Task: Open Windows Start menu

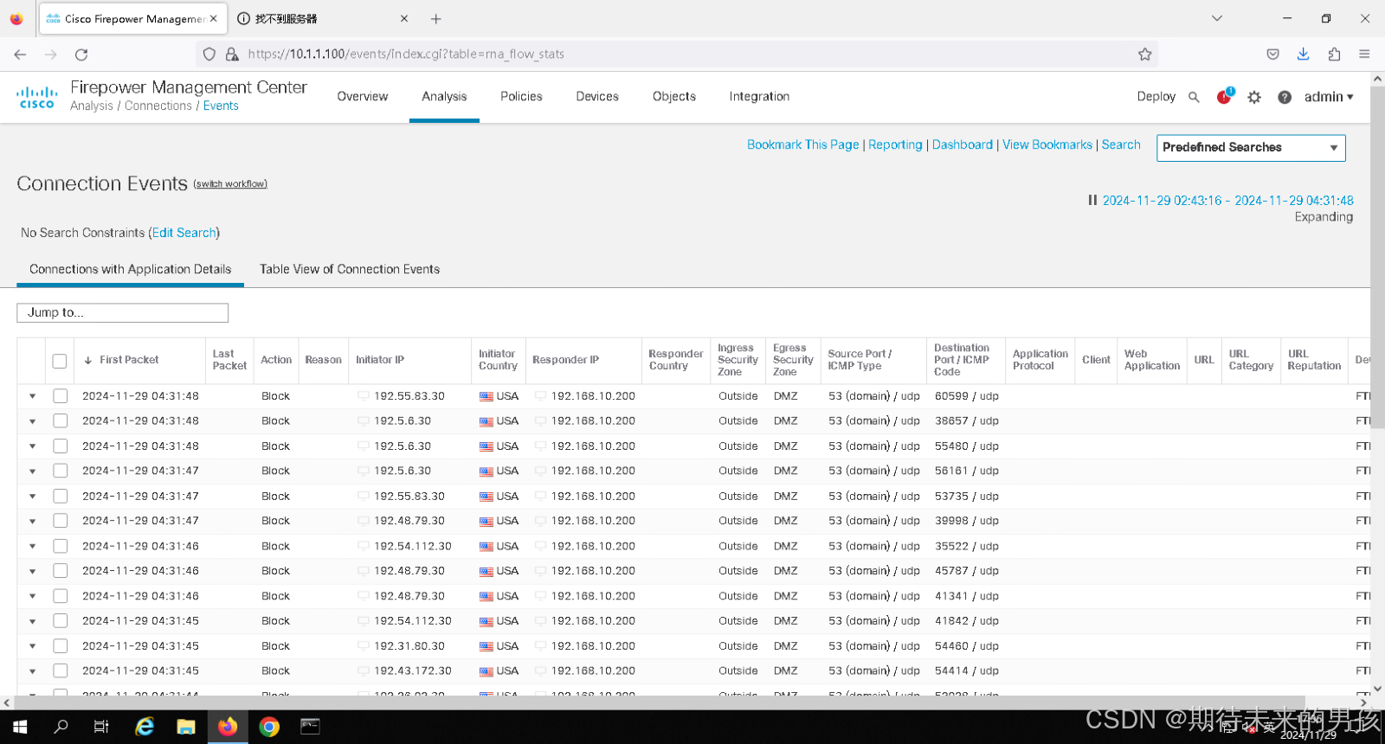Action: coord(20,727)
